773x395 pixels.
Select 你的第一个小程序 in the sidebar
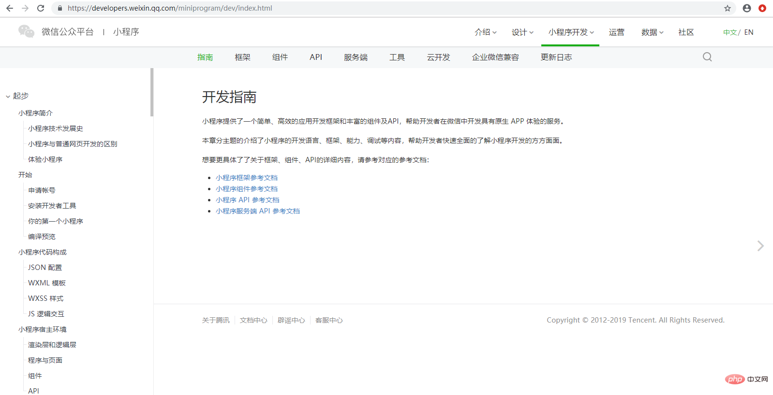56,221
